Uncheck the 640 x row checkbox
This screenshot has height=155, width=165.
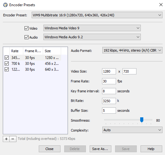click(x=7, y=69)
